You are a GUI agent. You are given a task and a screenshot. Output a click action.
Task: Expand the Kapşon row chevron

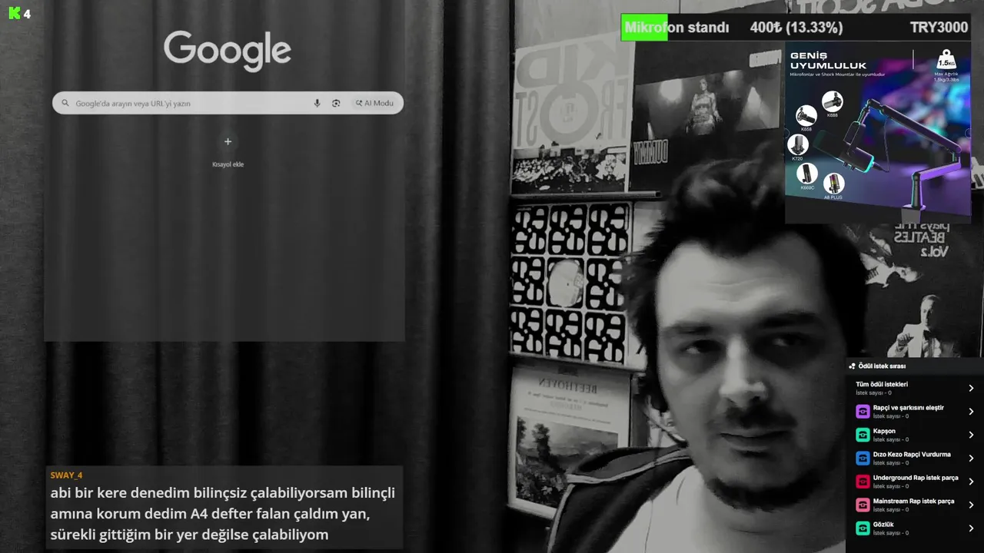(971, 435)
